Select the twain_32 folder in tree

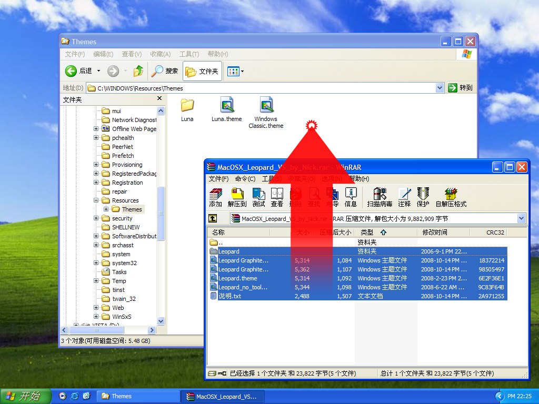coord(118,299)
